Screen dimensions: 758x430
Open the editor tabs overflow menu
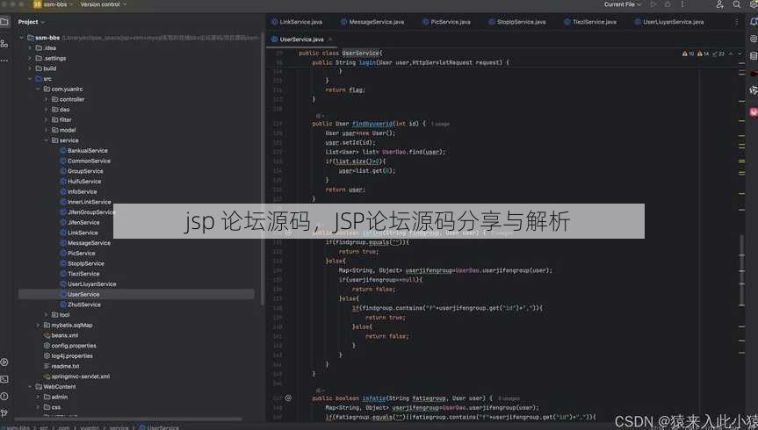tap(736, 22)
